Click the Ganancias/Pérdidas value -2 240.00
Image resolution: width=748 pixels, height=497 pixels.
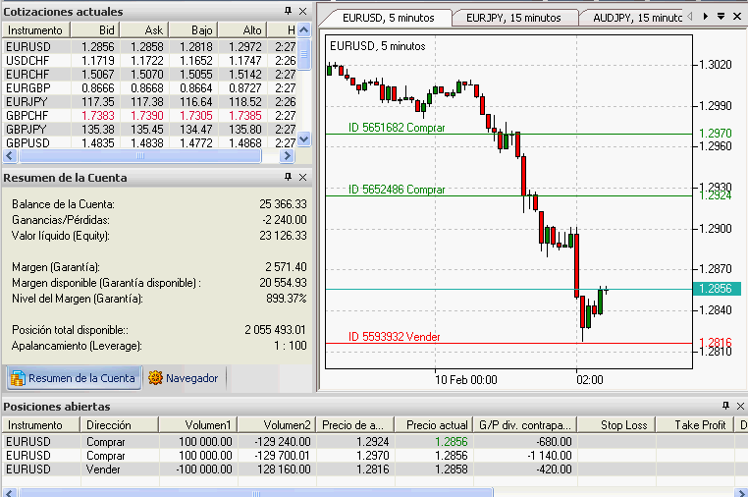[285, 220]
